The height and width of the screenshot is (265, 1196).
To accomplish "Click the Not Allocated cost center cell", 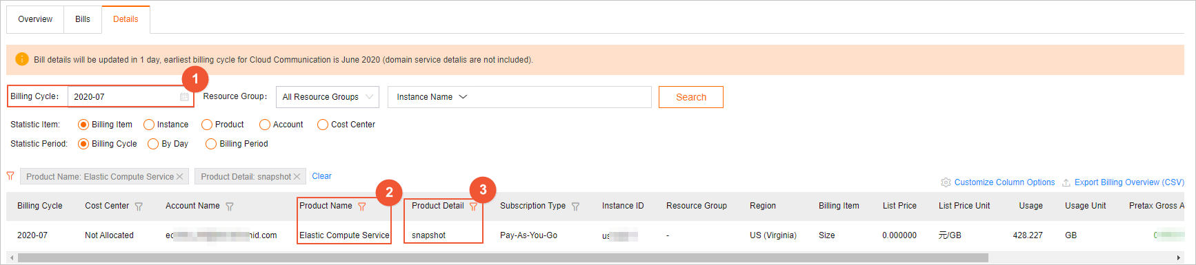I will [109, 235].
